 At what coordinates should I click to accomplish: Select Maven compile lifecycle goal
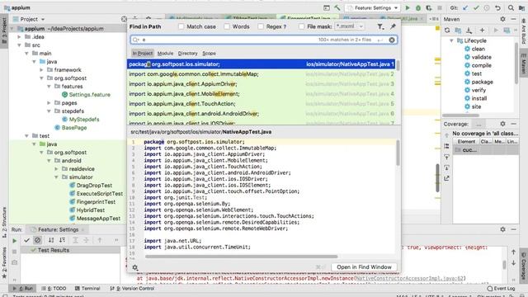click(x=481, y=65)
